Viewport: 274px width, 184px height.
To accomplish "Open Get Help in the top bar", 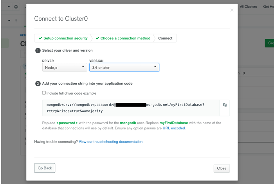I will 269,7.
